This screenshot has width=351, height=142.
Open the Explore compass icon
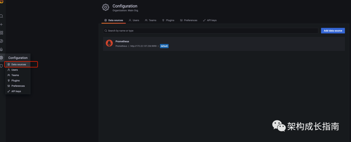click(1, 41)
